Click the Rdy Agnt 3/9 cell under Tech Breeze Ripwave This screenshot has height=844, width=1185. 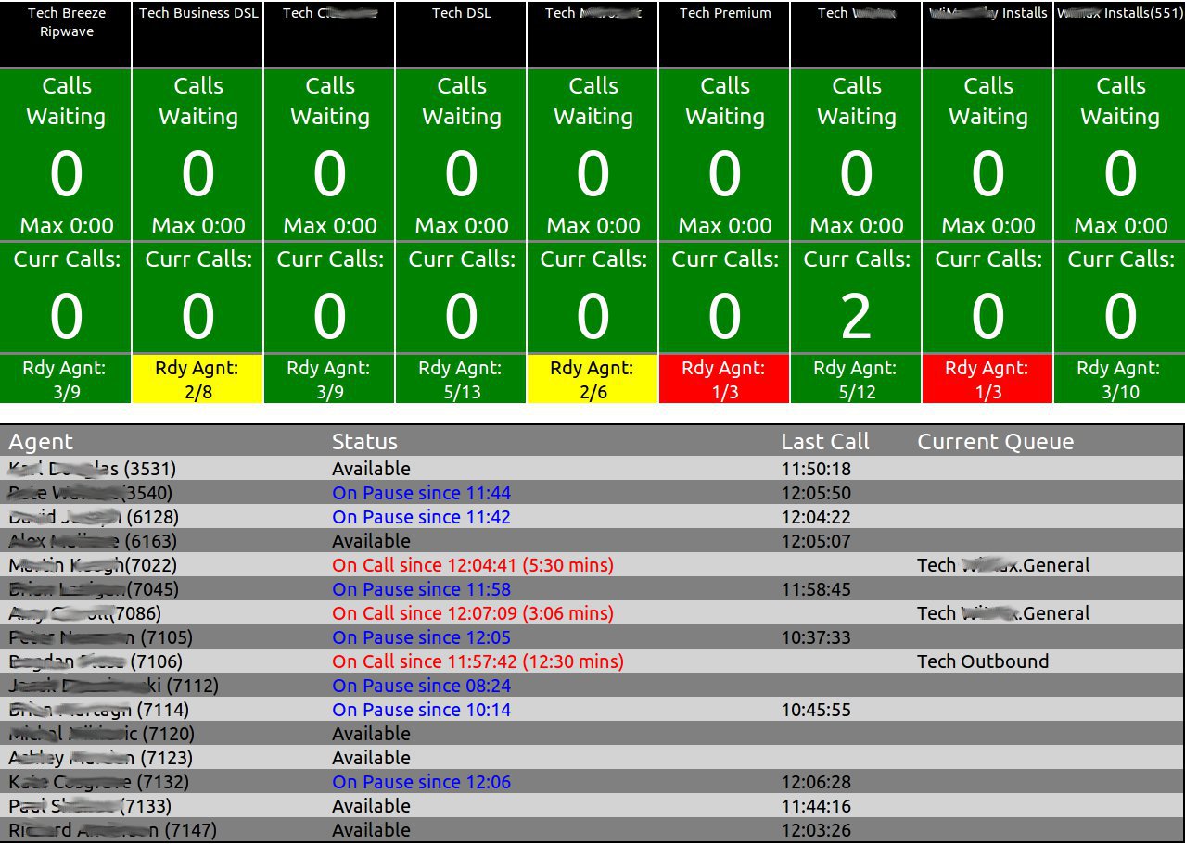click(66, 379)
